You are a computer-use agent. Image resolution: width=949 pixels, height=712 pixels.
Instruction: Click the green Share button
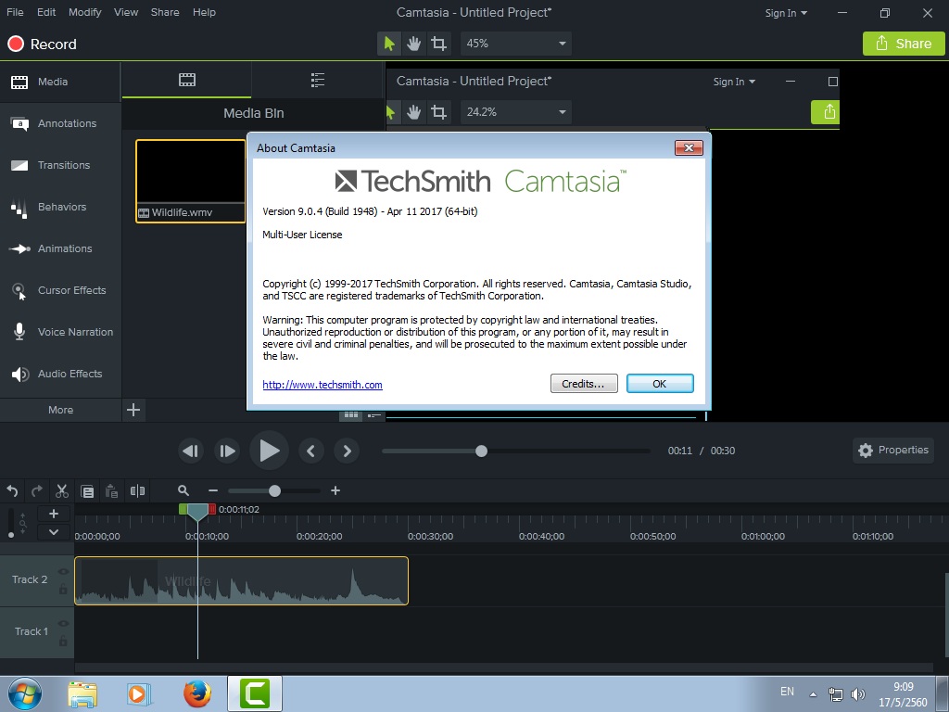(904, 44)
